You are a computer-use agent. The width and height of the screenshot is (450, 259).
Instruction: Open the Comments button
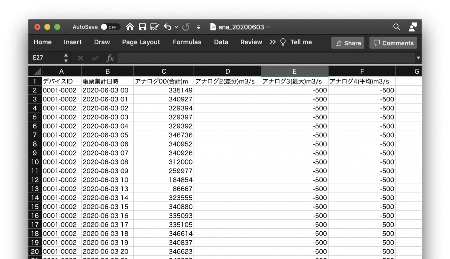[393, 43]
